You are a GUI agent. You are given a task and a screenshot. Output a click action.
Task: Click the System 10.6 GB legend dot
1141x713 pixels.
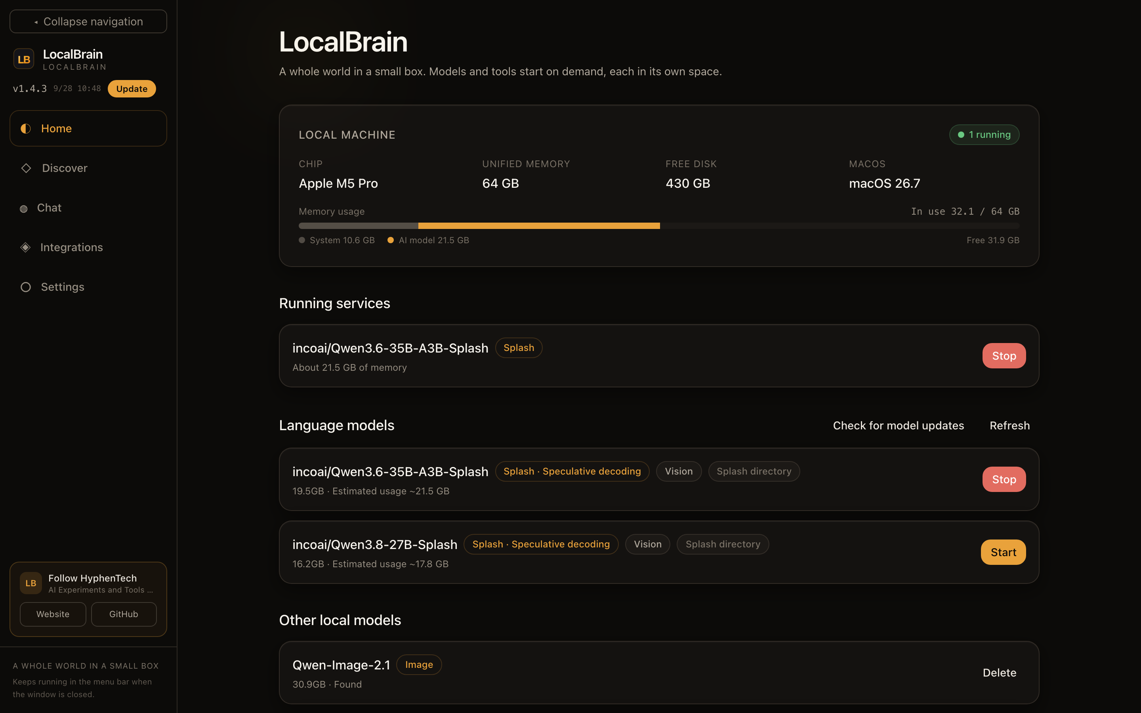[302, 240]
